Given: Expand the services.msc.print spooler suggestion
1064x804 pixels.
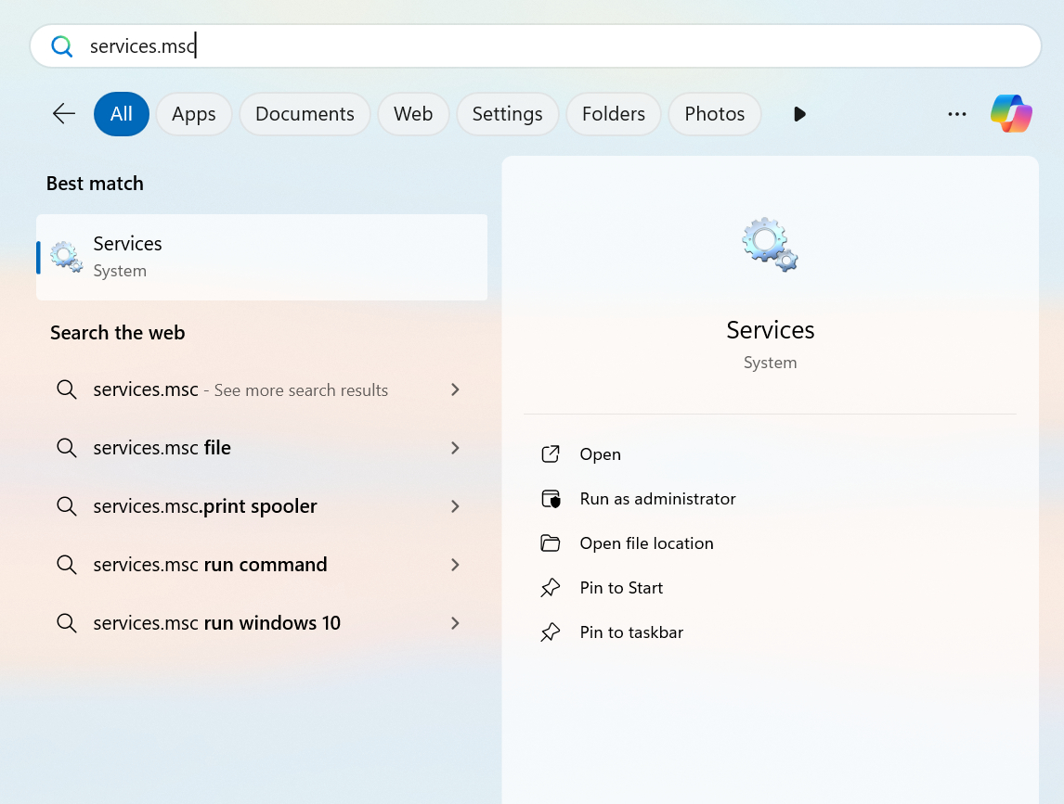Looking at the screenshot, I should (455, 506).
